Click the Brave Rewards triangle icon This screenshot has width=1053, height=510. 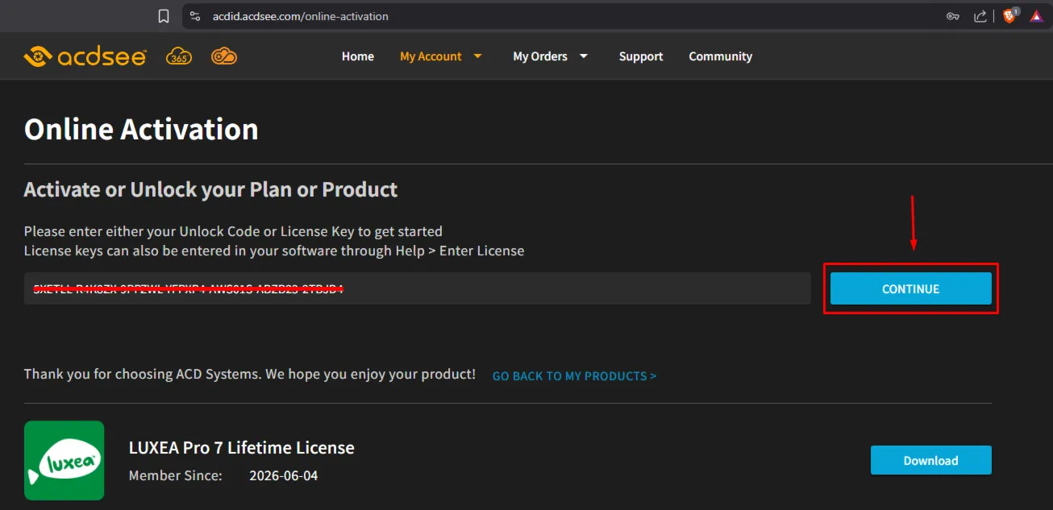[x=1036, y=16]
